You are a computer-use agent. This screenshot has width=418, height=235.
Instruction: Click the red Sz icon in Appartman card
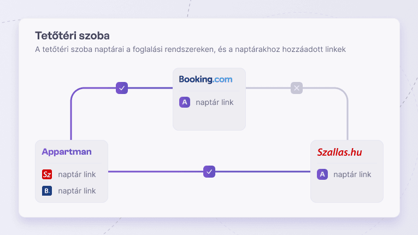pyautogui.click(x=47, y=174)
